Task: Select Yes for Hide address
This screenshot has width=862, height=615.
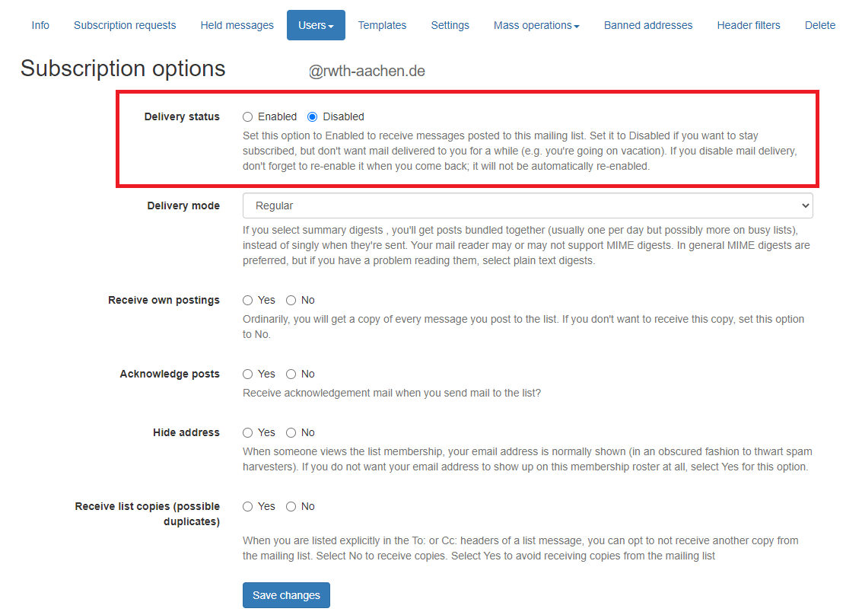Action: (x=248, y=433)
